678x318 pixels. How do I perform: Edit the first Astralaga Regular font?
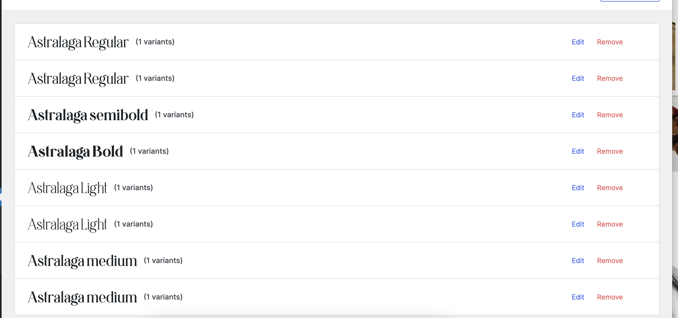[x=578, y=42]
